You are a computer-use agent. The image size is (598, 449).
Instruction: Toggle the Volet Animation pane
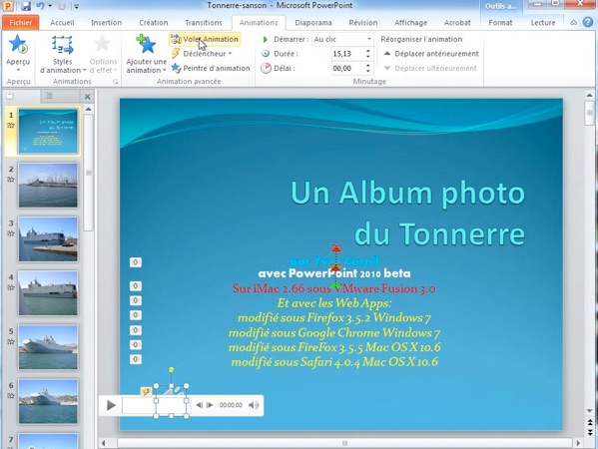click(x=205, y=39)
